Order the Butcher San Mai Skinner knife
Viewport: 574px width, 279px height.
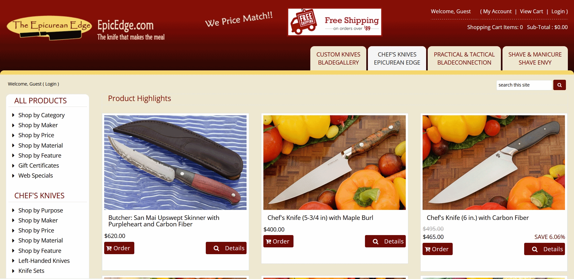click(x=119, y=248)
